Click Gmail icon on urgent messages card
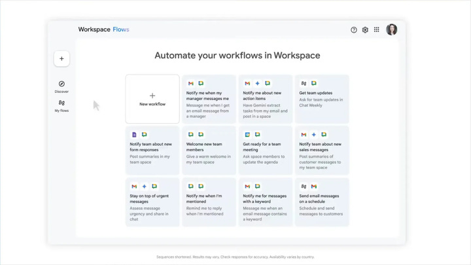 pyautogui.click(x=134, y=186)
